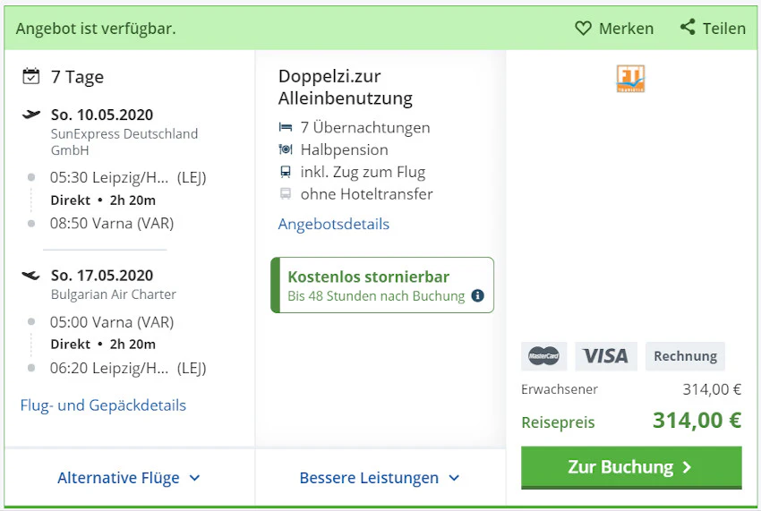
Task: Open the Angebotsdetails link
Action: tap(334, 224)
